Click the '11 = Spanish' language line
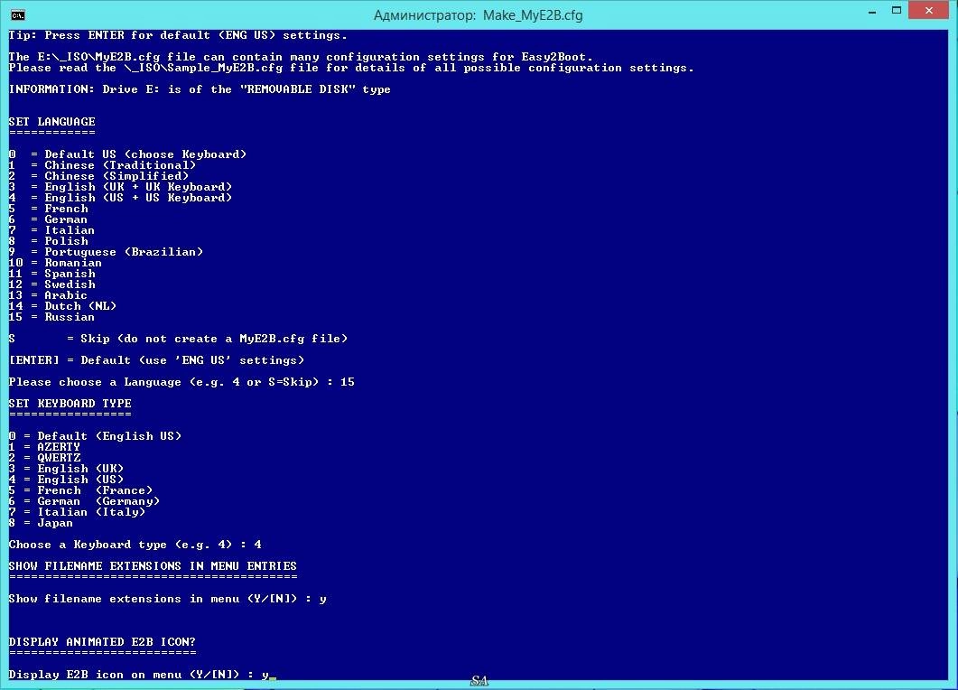This screenshot has height=690, width=958. click(52, 274)
